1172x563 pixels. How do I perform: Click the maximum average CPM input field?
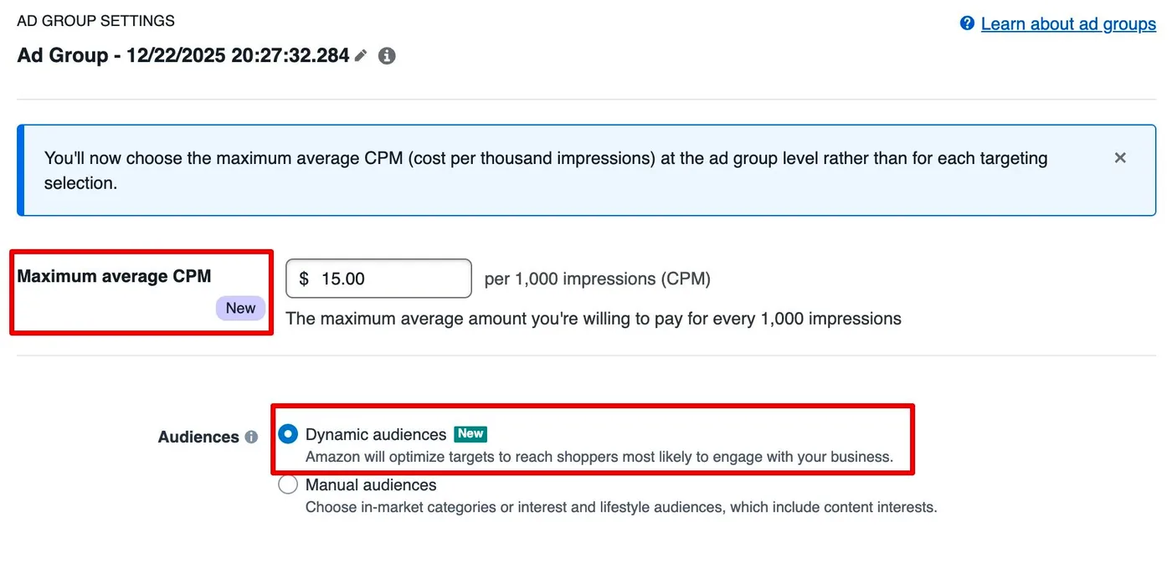pyautogui.click(x=379, y=279)
